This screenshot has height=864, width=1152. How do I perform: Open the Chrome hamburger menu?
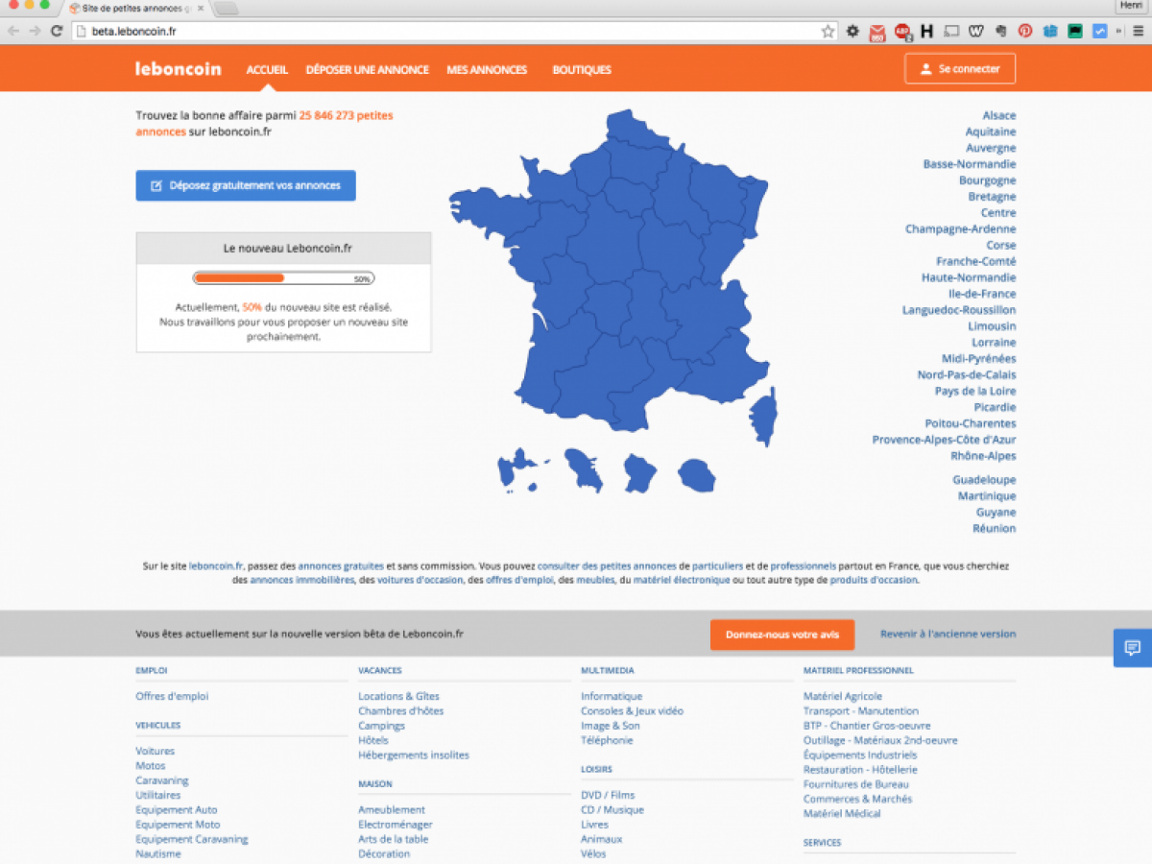[1137, 31]
